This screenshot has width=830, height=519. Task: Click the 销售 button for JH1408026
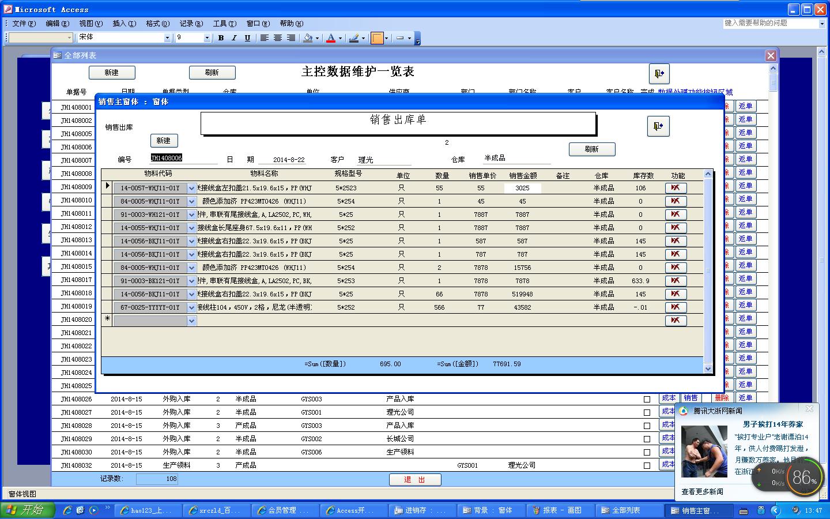pyautogui.click(x=690, y=398)
